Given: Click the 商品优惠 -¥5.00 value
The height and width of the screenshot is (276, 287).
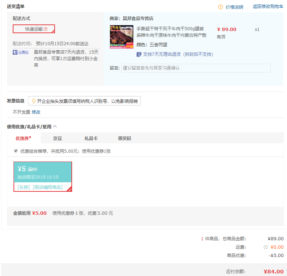Looking at the screenshot, I should click(x=276, y=256).
